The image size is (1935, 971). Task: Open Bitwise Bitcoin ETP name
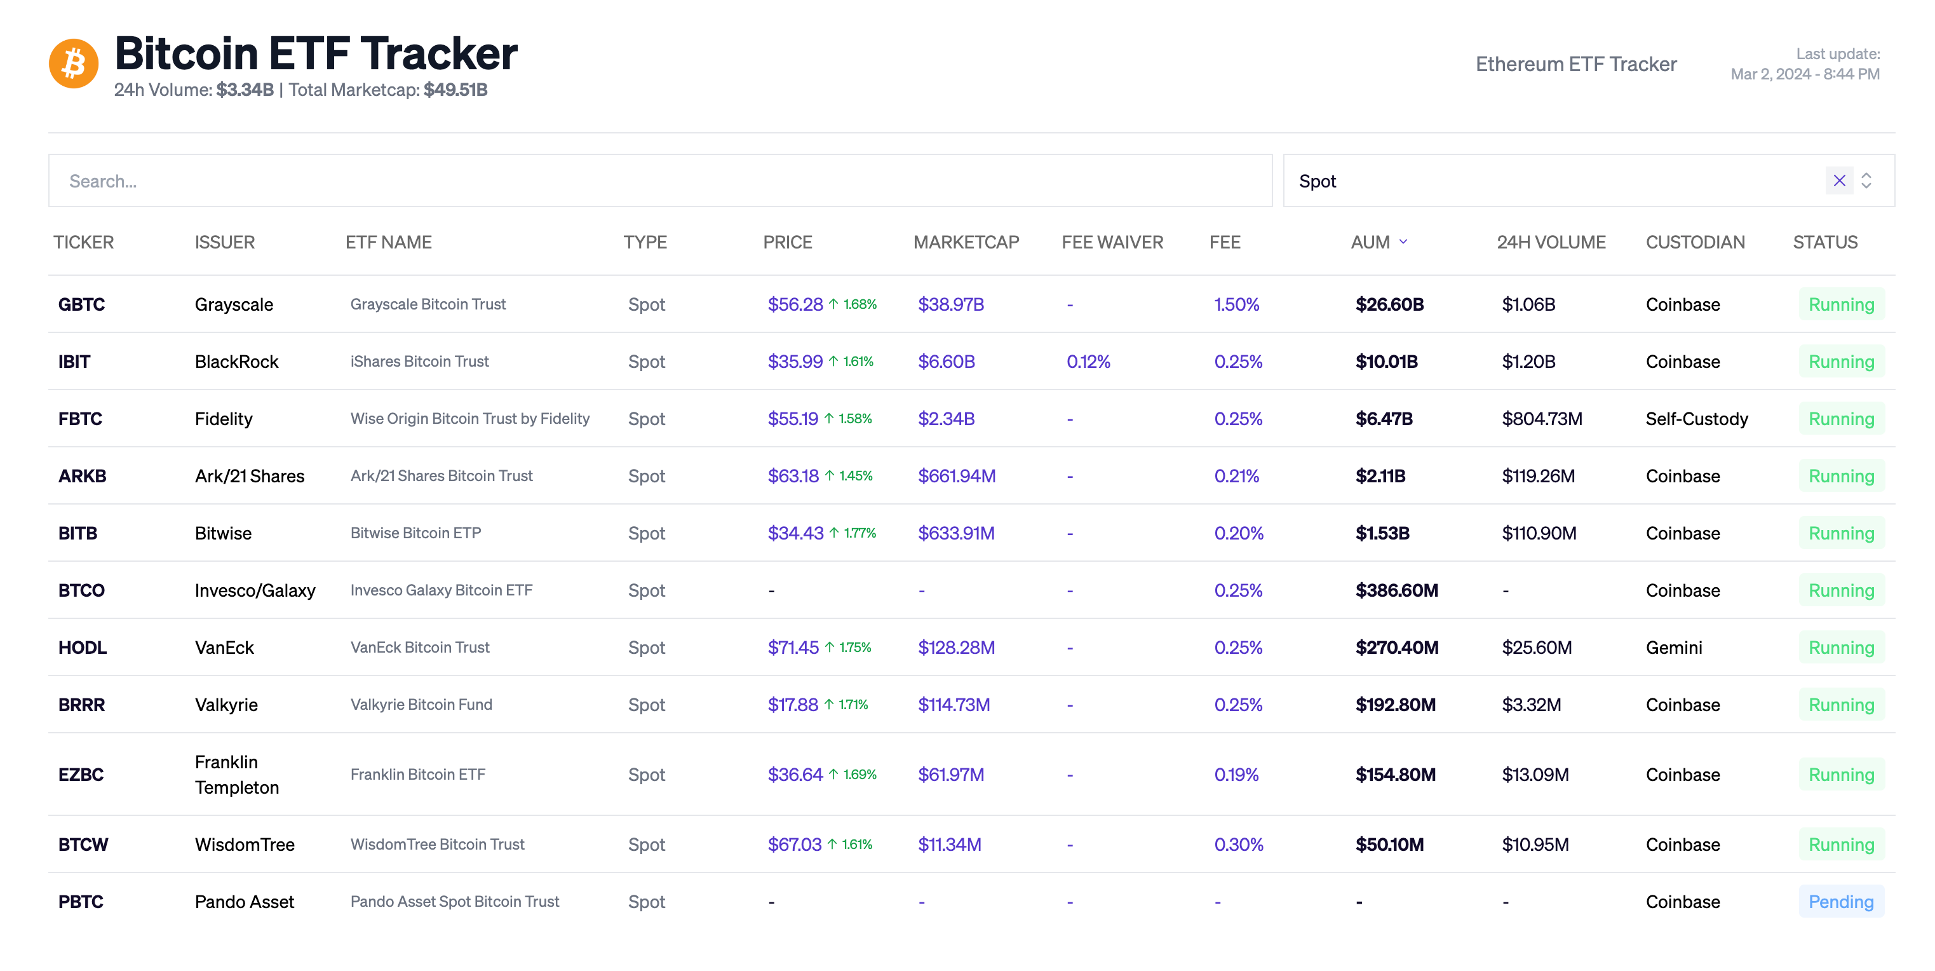(x=415, y=533)
